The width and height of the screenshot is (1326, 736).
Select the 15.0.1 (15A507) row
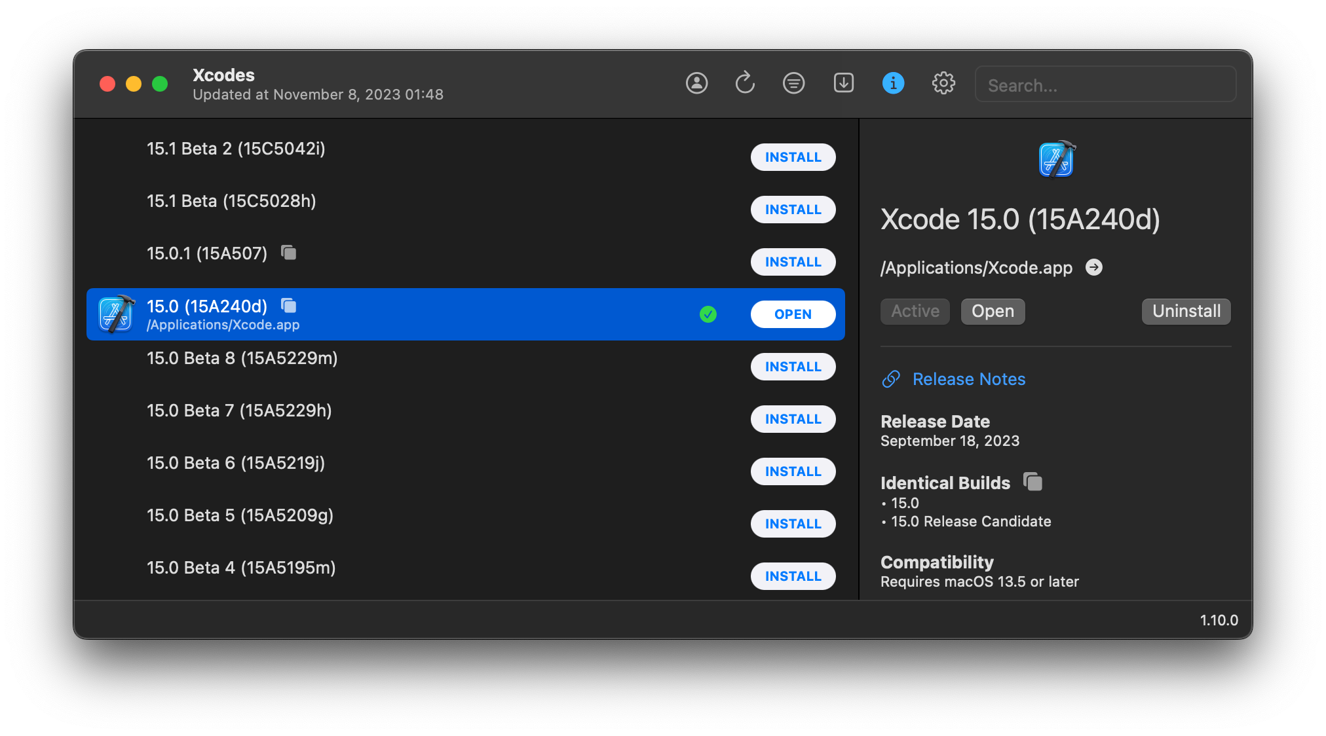click(465, 262)
